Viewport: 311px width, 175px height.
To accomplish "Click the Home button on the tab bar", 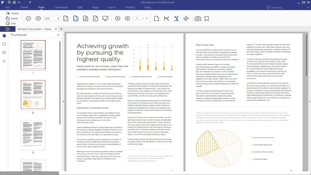I will pos(8,29).
